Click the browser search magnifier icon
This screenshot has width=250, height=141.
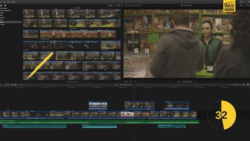pos(122,5)
